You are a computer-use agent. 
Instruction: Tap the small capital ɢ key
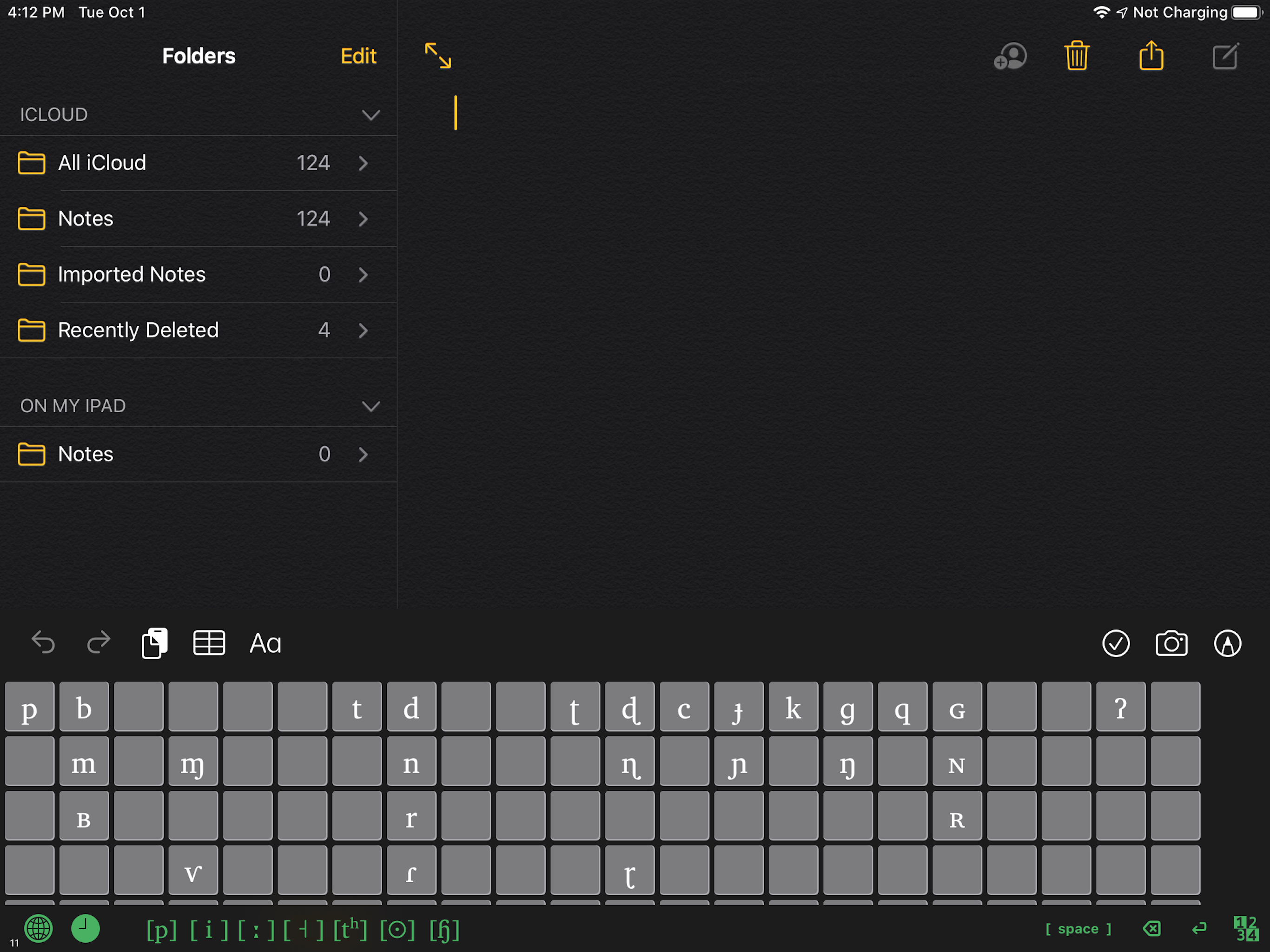[x=957, y=707]
